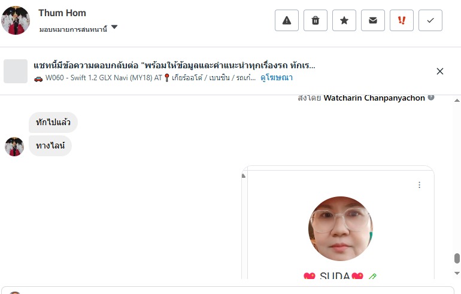The width and height of the screenshot is (461, 294).
Task: Open Thum Hom contact name
Action: click(62, 13)
